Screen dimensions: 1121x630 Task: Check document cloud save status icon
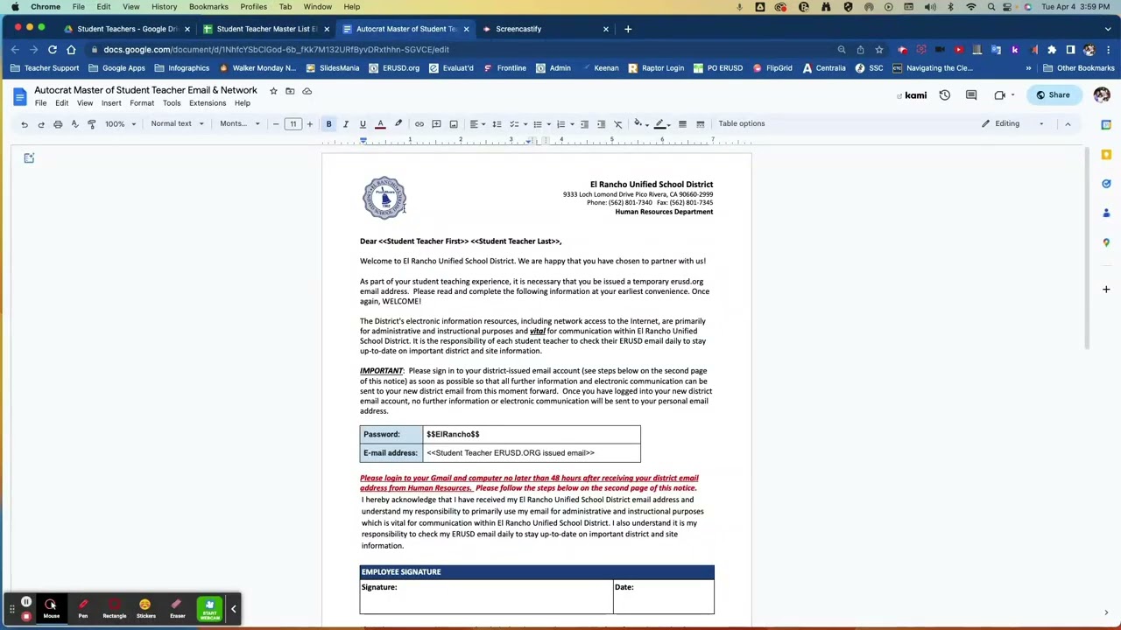(x=307, y=91)
